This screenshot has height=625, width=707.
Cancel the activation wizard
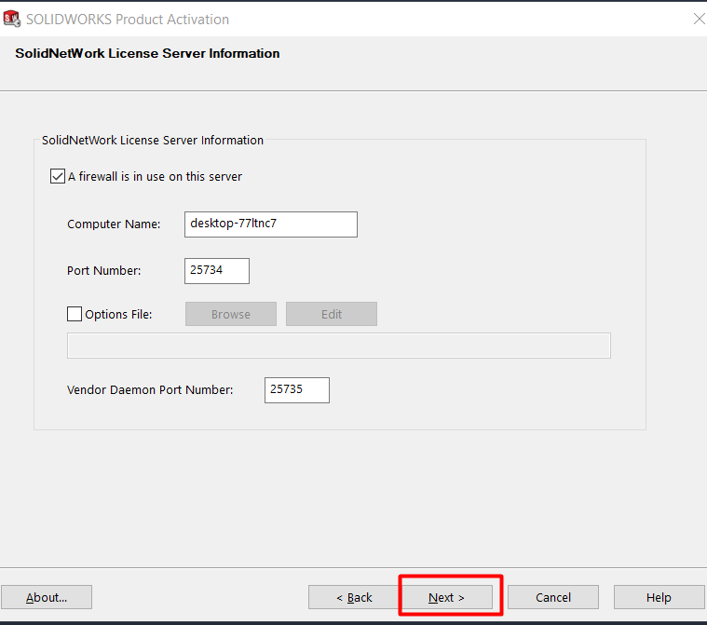553,597
